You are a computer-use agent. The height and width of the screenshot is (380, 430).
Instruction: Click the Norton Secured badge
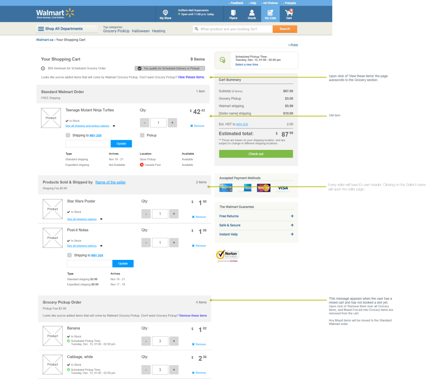click(x=228, y=256)
